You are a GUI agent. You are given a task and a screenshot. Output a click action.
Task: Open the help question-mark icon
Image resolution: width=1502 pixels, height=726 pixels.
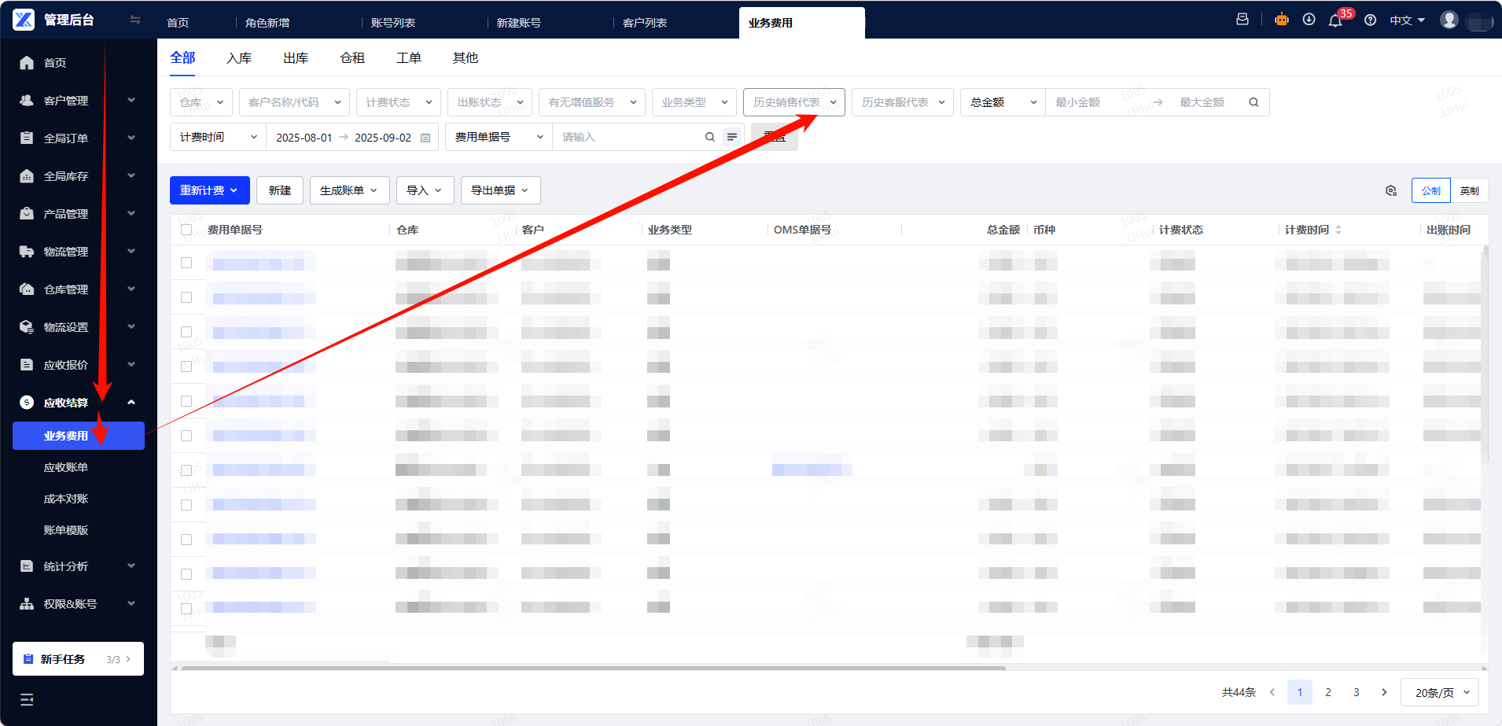coord(1371,20)
